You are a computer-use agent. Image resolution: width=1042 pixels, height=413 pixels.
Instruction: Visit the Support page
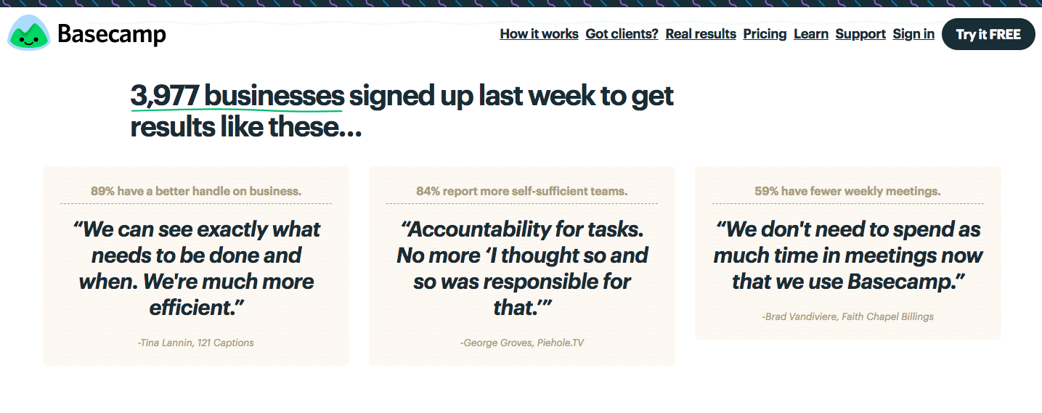click(x=860, y=34)
